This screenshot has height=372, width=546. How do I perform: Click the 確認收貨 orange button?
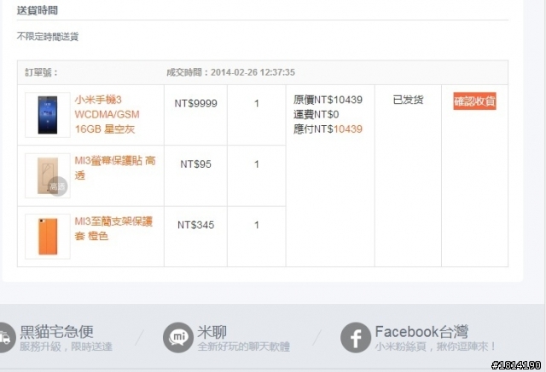[x=474, y=101]
